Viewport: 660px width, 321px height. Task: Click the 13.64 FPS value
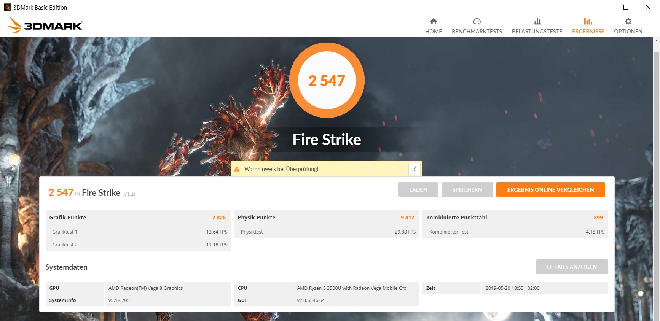(217, 232)
